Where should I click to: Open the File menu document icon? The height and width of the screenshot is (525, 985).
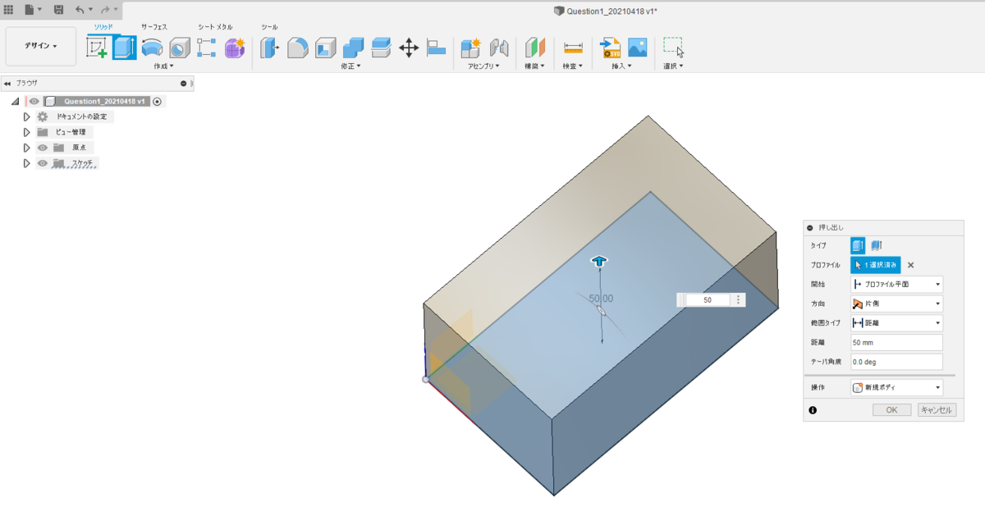click(x=30, y=9)
